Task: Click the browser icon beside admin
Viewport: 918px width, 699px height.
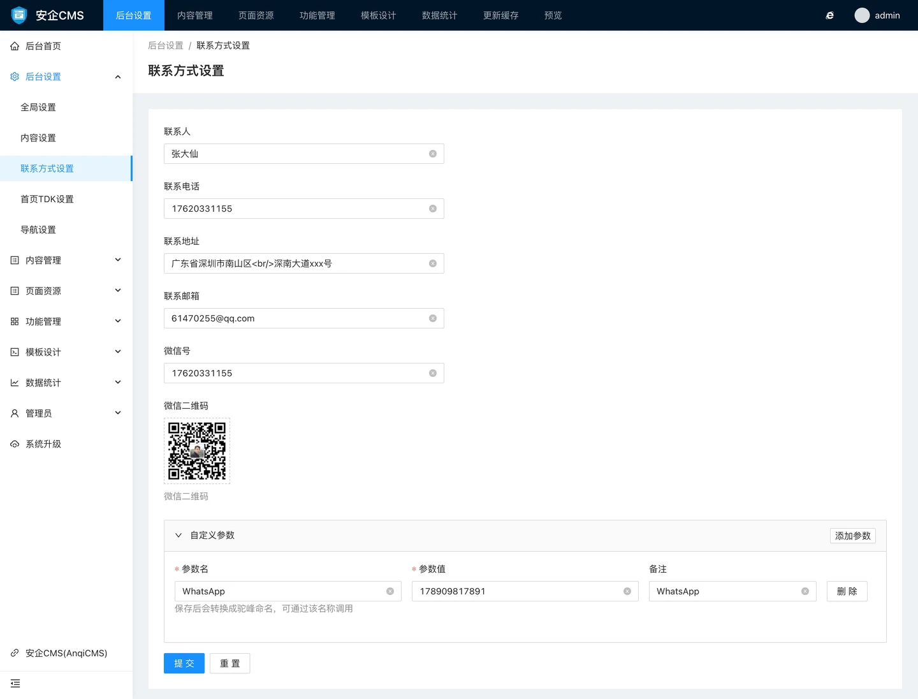Action: click(829, 15)
